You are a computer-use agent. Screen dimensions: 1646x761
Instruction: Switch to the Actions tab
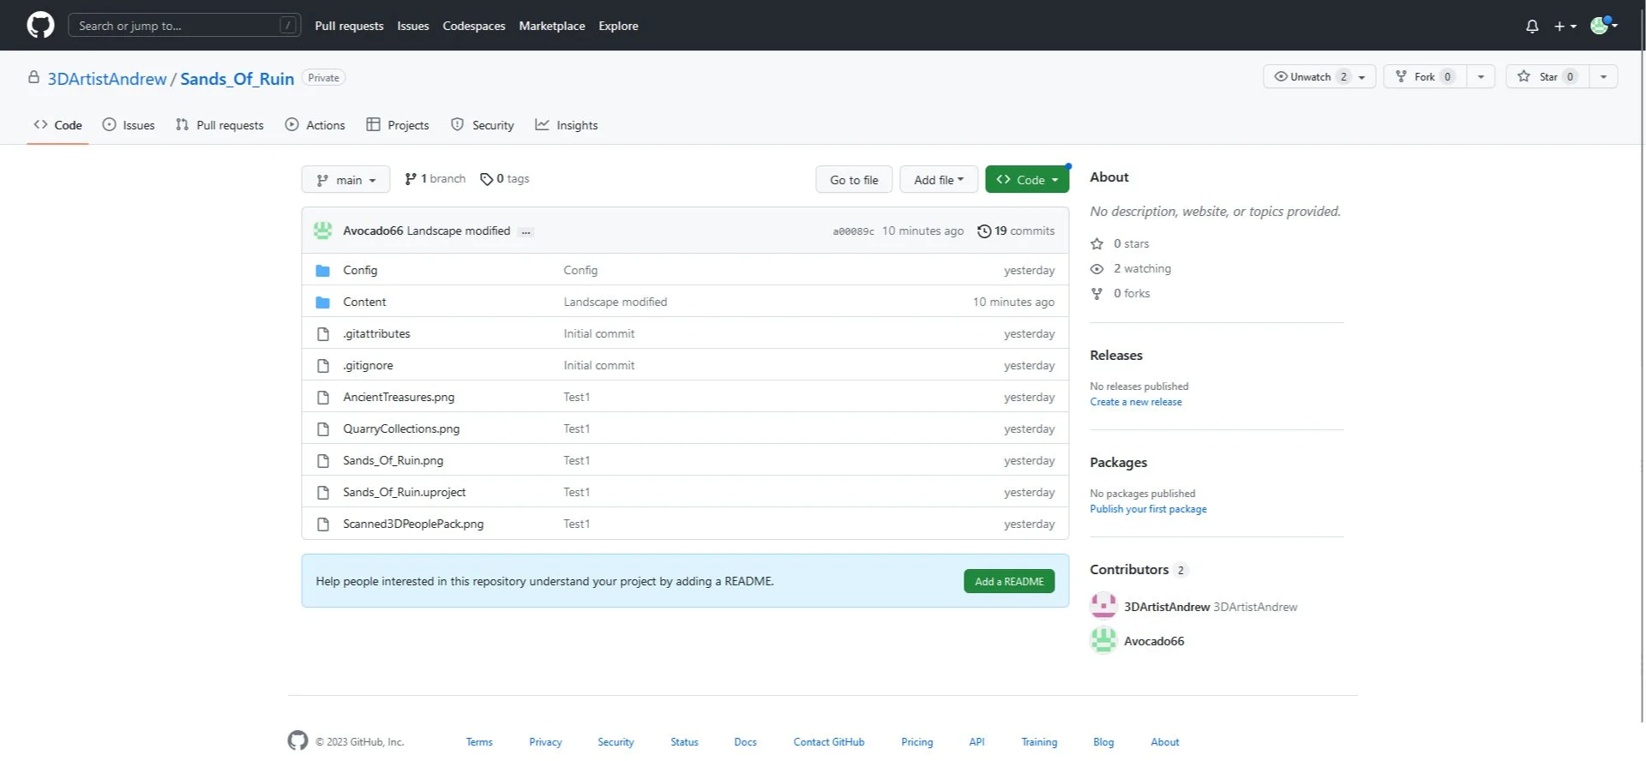(x=315, y=125)
